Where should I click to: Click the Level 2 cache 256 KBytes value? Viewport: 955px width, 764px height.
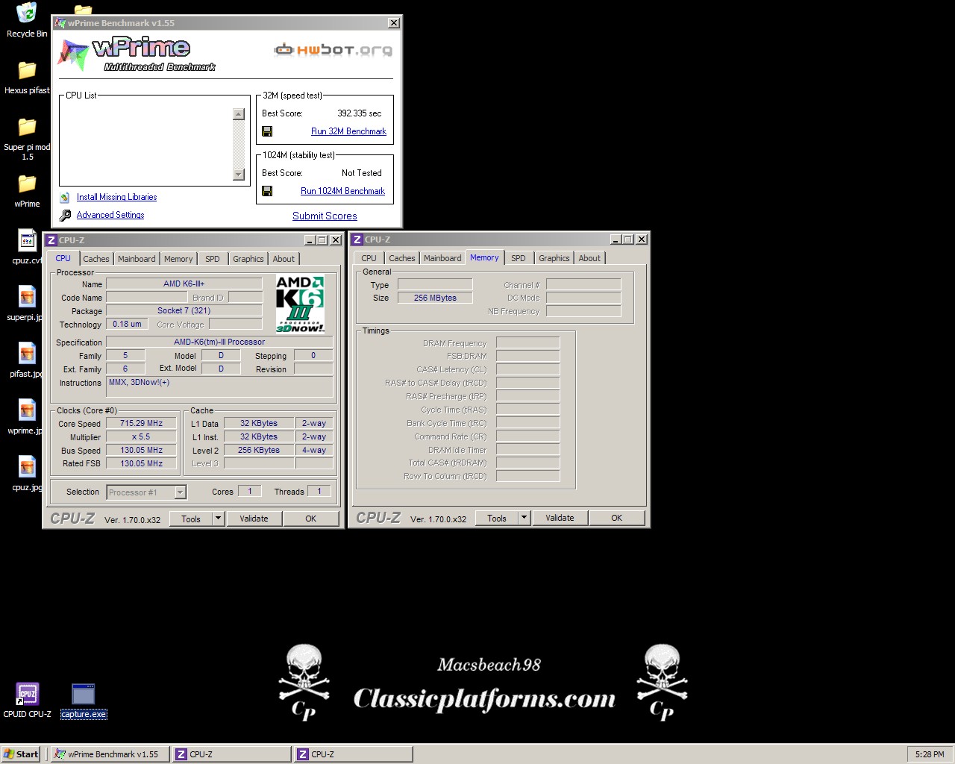coord(259,450)
